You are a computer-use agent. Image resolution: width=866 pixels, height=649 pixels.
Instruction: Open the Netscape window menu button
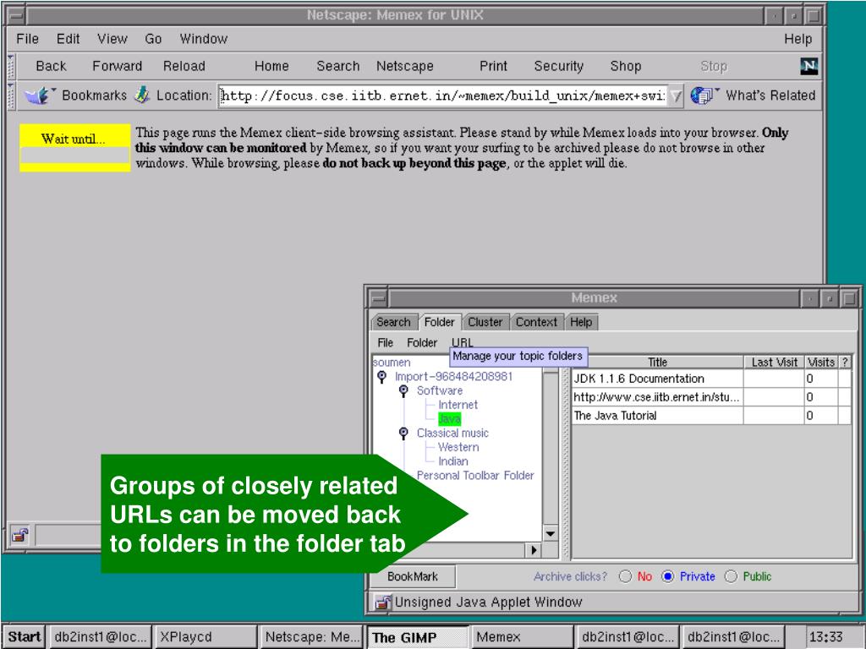click(16, 15)
